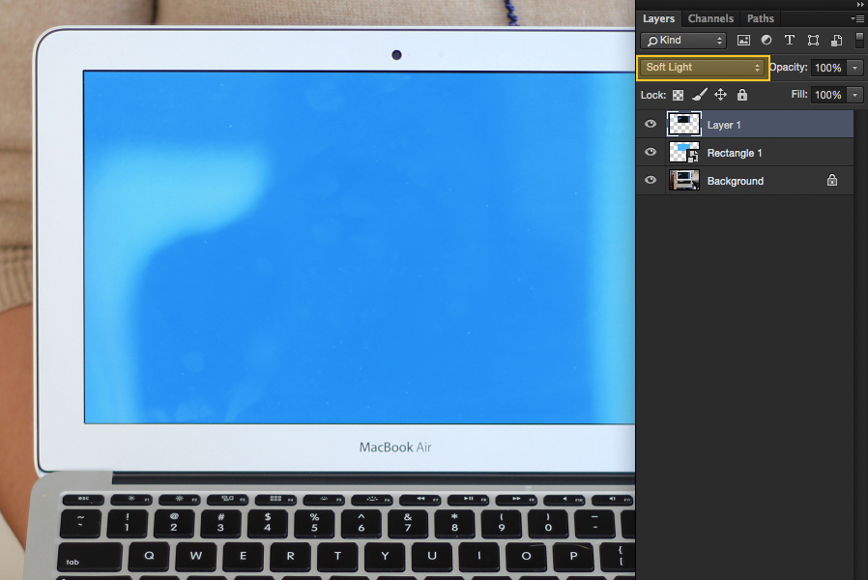Select the Layer 1 name
This screenshot has height=580, width=868.
click(x=724, y=125)
